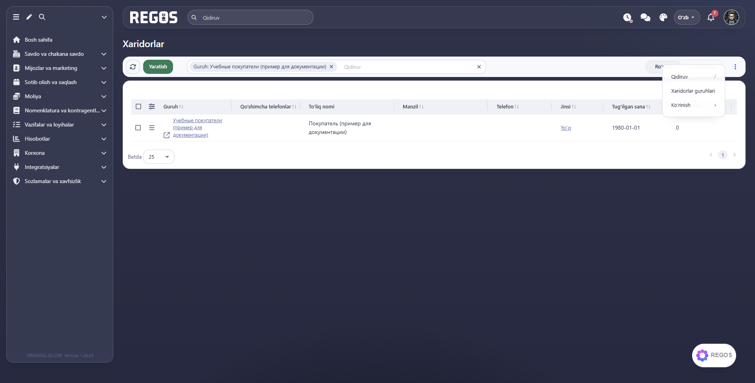Image resolution: width=755 pixels, height=383 pixels.
Task: Remove the Guruh filter chip
Action: 331,67
